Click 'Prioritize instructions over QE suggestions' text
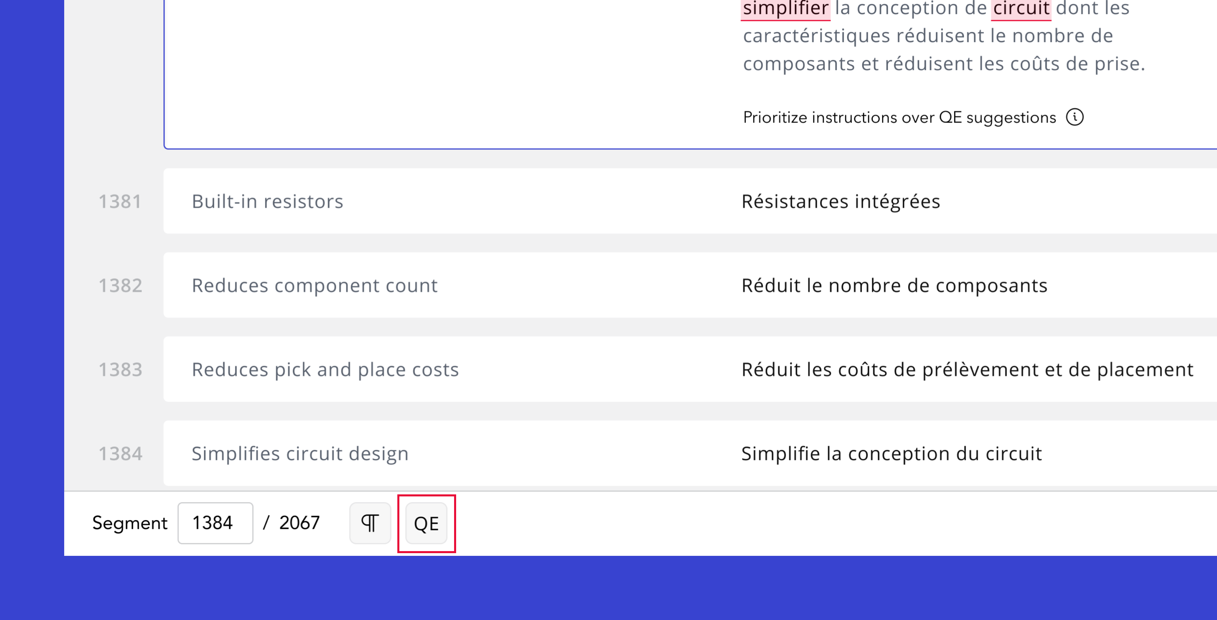The height and width of the screenshot is (620, 1217). [x=899, y=118]
